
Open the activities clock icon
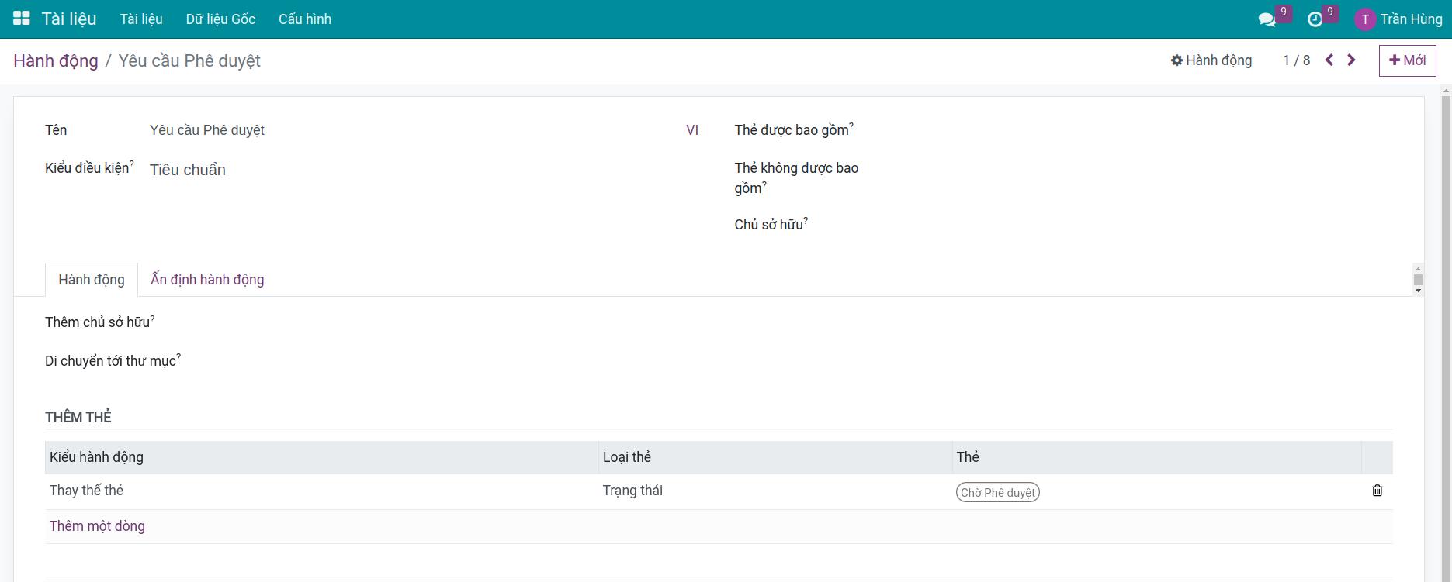[x=1315, y=19]
